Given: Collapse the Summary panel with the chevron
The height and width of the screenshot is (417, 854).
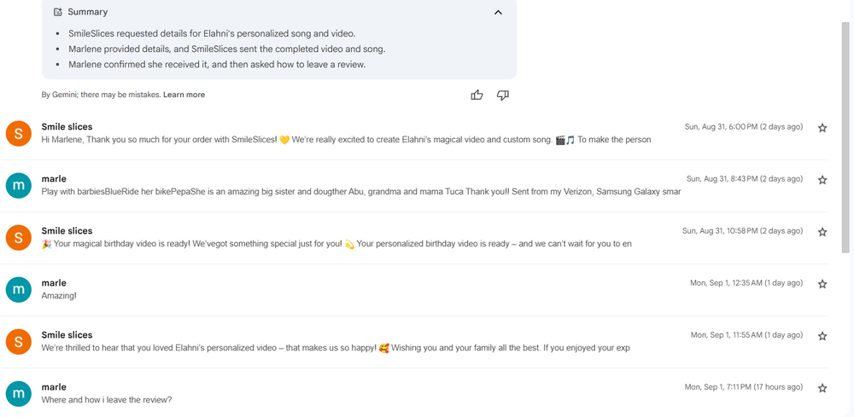Looking at the screenshot, I should pyautogui.click(x=498, y=13).
